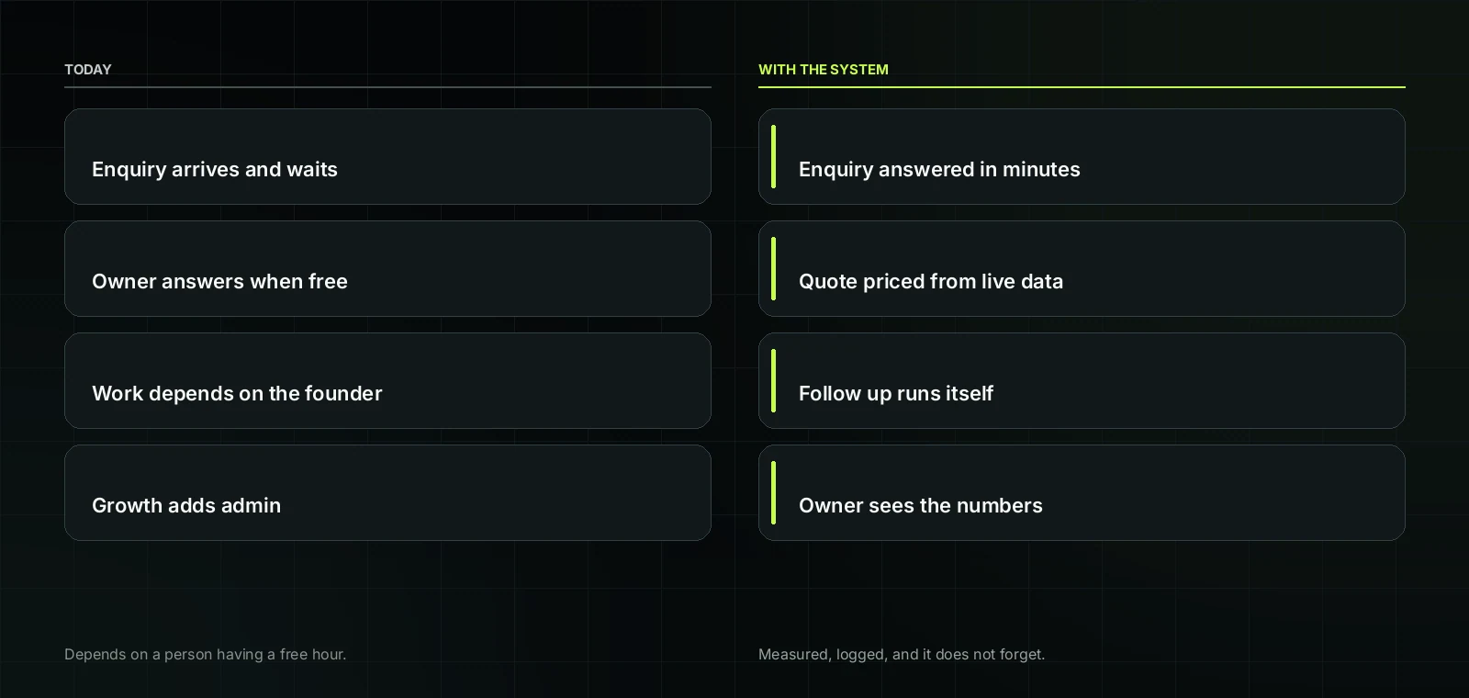
Task: Click the 'Follow up runs itself' card
Action: (1082, 381)
